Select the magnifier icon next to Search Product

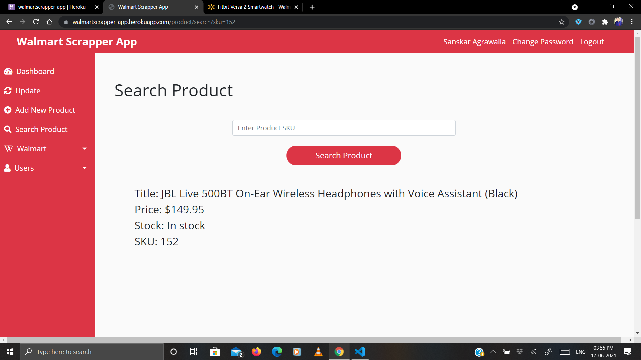click(x=8, y=129)
